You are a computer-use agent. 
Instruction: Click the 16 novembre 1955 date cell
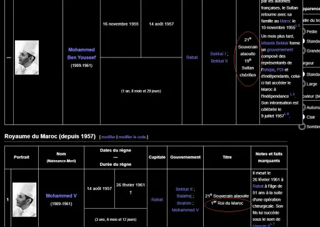pyautogui.click(x=121, y=24)
